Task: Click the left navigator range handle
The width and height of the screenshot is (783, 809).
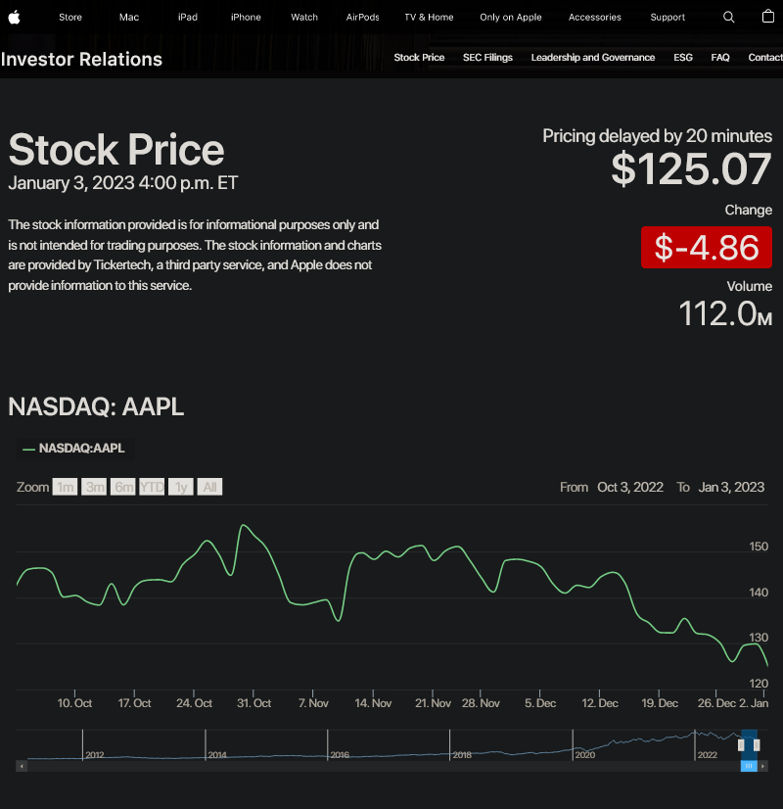Action: pos(742,745)
